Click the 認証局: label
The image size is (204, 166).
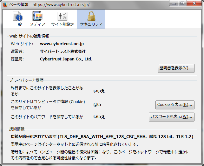pyautogui.click(x=17, y=59)
